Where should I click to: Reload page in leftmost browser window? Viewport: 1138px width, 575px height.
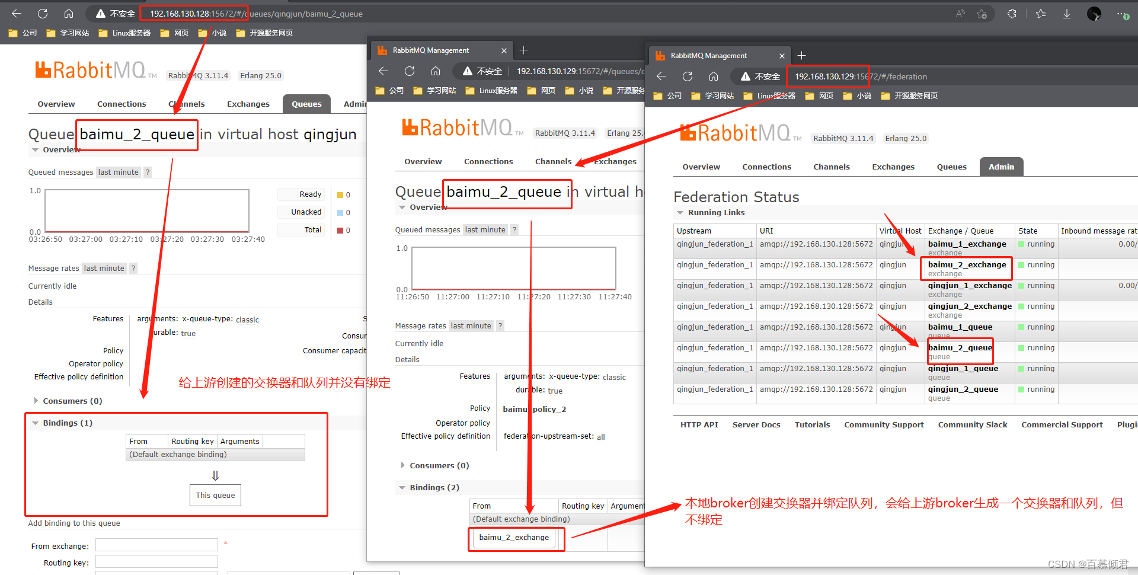tap(43, 13)
